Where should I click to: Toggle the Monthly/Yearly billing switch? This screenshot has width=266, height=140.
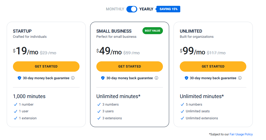(132, 9)
